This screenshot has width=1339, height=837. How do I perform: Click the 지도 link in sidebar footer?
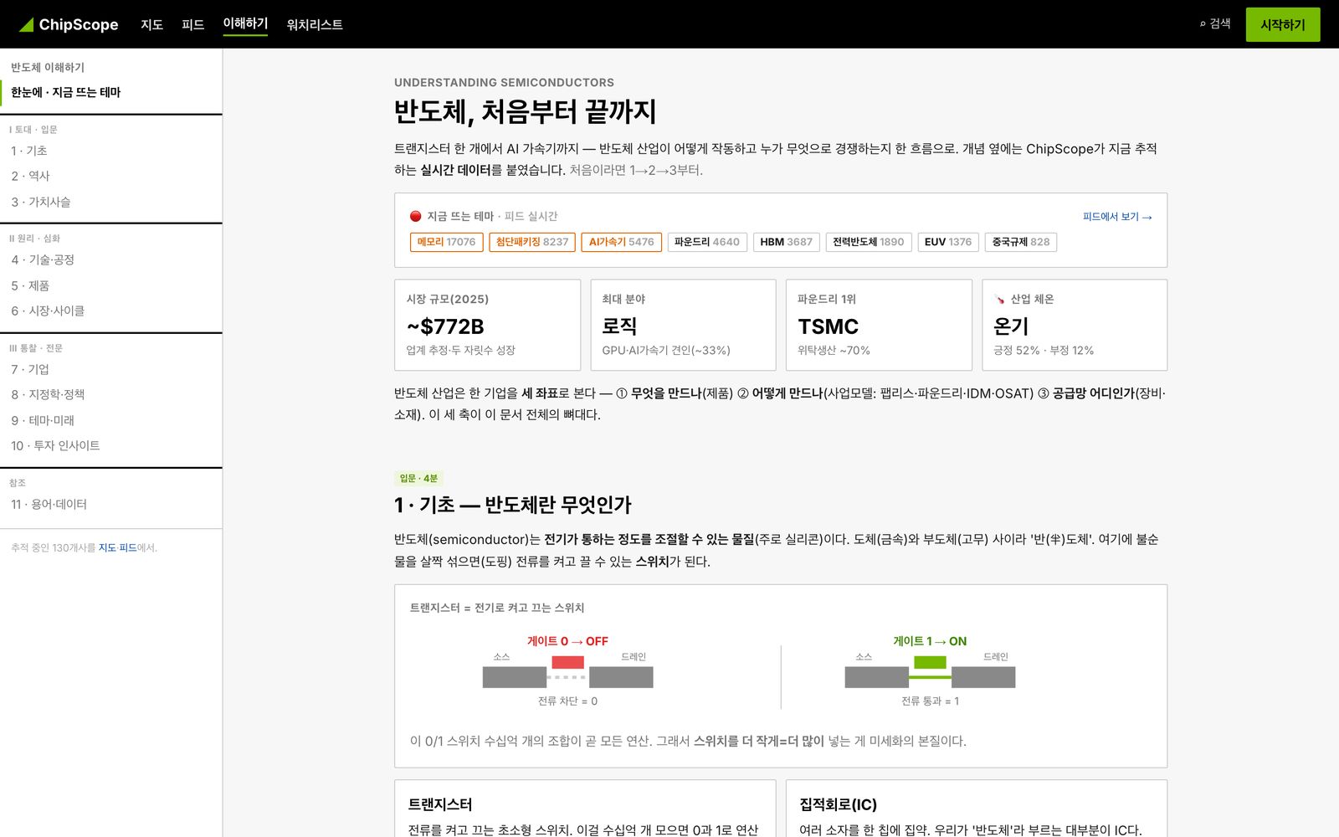pos(107,548)
